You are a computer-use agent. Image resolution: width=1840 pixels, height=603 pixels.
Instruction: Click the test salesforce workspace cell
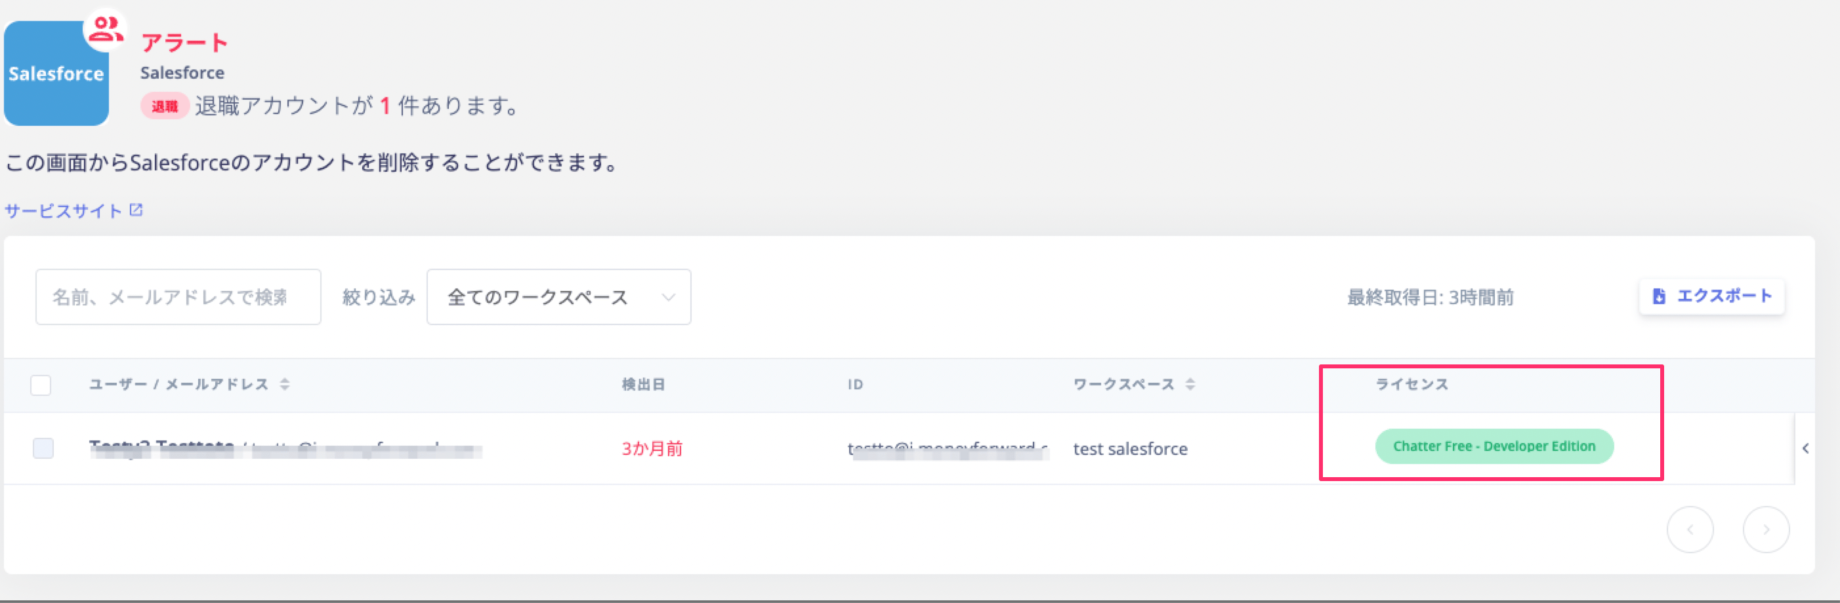[x=1130, y=449]
